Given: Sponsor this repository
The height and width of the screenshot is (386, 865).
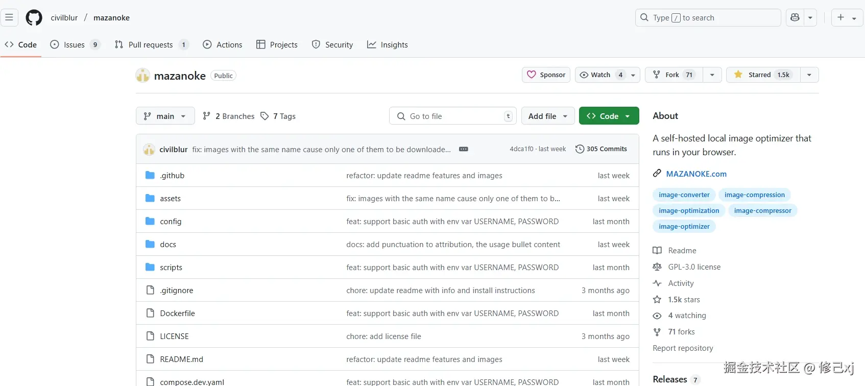Looking at the screenshot, I should pyautogui.click(x=546, y=75).
